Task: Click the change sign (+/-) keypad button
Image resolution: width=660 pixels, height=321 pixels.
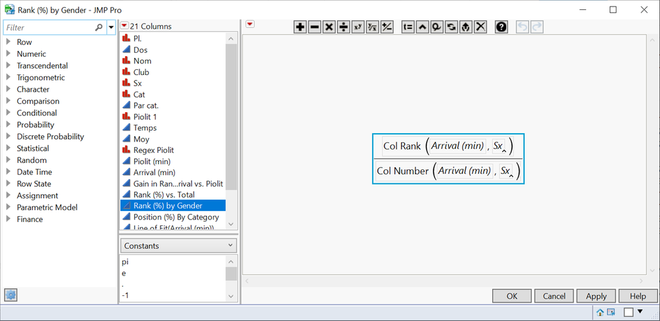Action: [387, 27]
